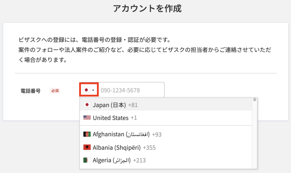Click the Albania flag icon
Image resolution: width=291 pixels, height=173 pixels.
point(87,147)
